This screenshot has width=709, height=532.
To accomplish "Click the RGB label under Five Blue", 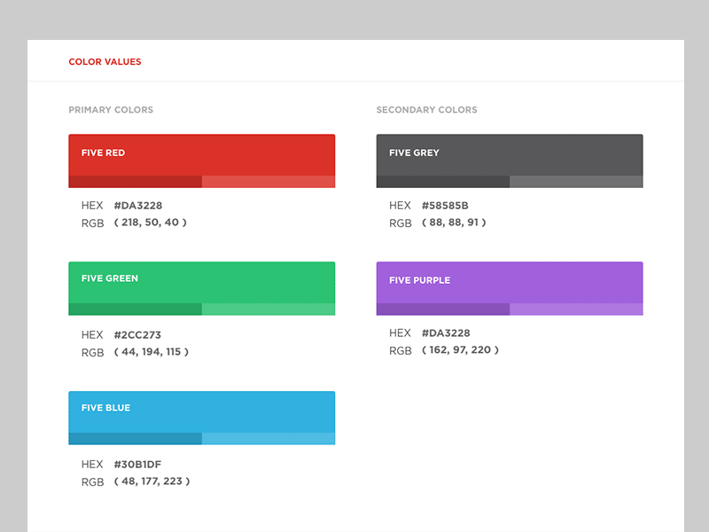I will 93,481.
